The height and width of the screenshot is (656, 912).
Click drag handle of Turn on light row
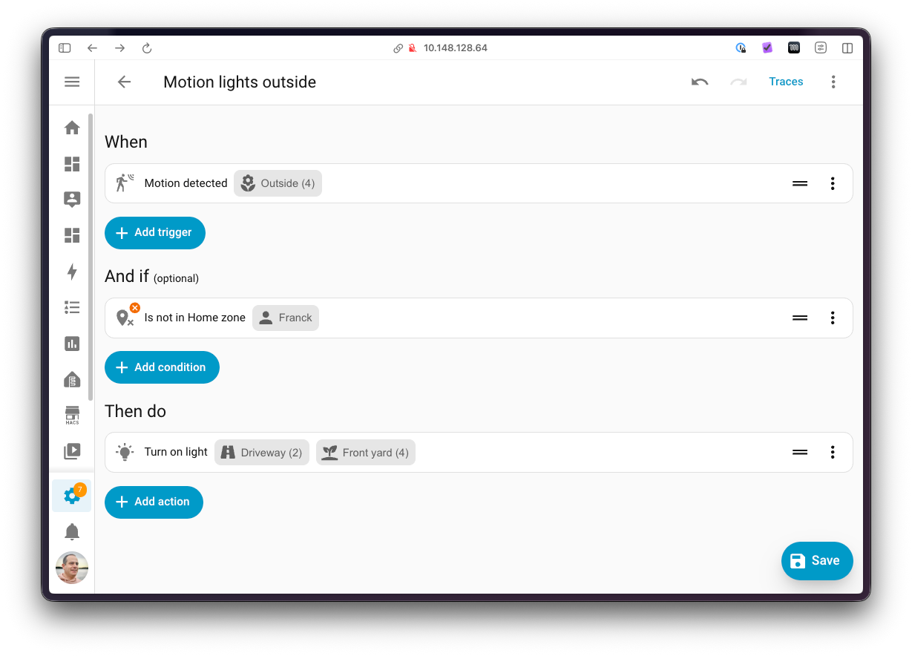pyautogui.click(x=800, y=452)
